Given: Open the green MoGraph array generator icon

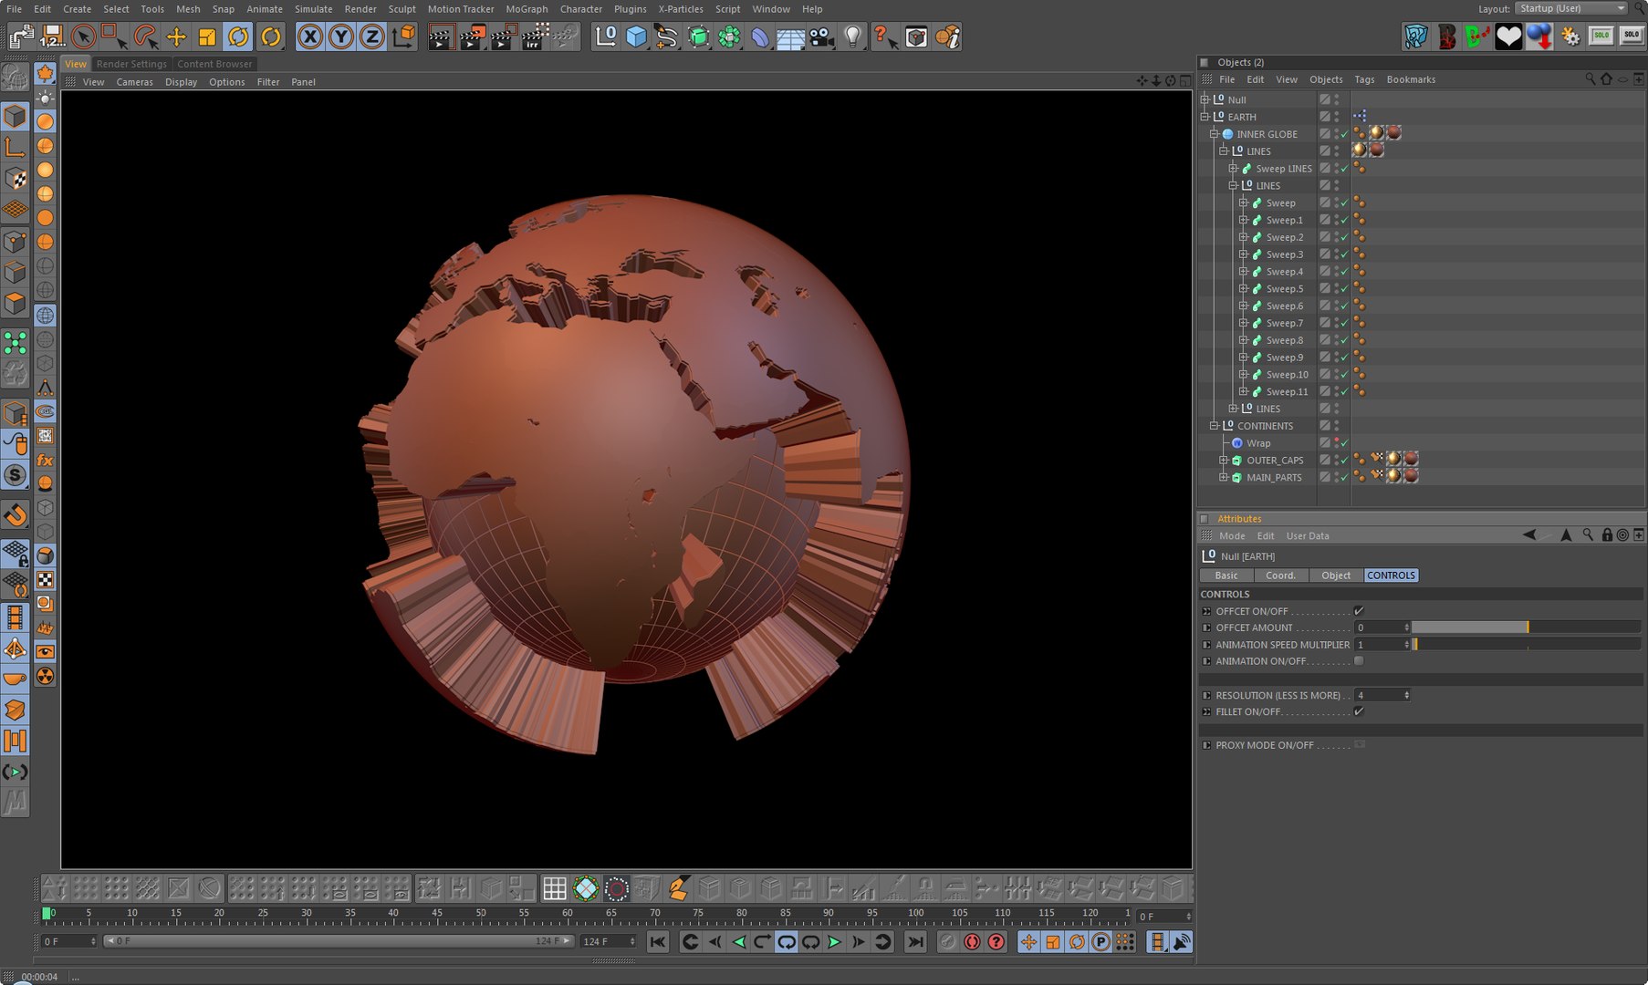Looking at the screenshot, I should pyautogui.click(x=729, y=36).
